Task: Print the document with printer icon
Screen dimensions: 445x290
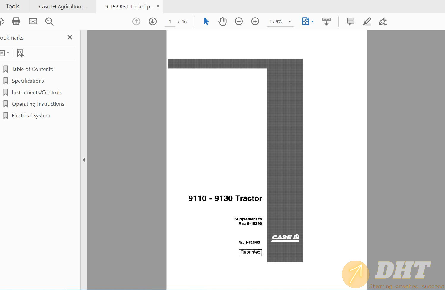Action: [16, 21]
